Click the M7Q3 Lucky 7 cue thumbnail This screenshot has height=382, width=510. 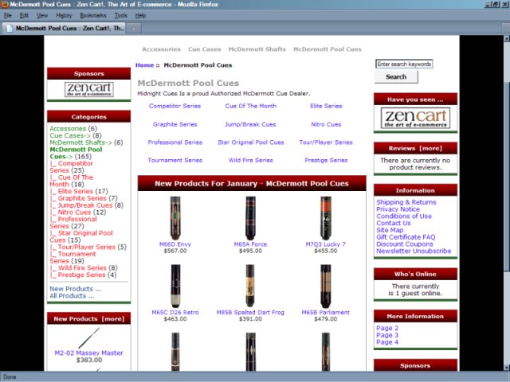326,218
